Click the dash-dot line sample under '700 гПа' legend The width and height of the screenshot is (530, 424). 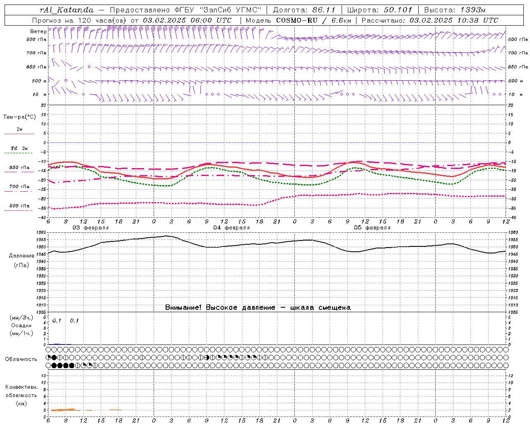(19, 191)
